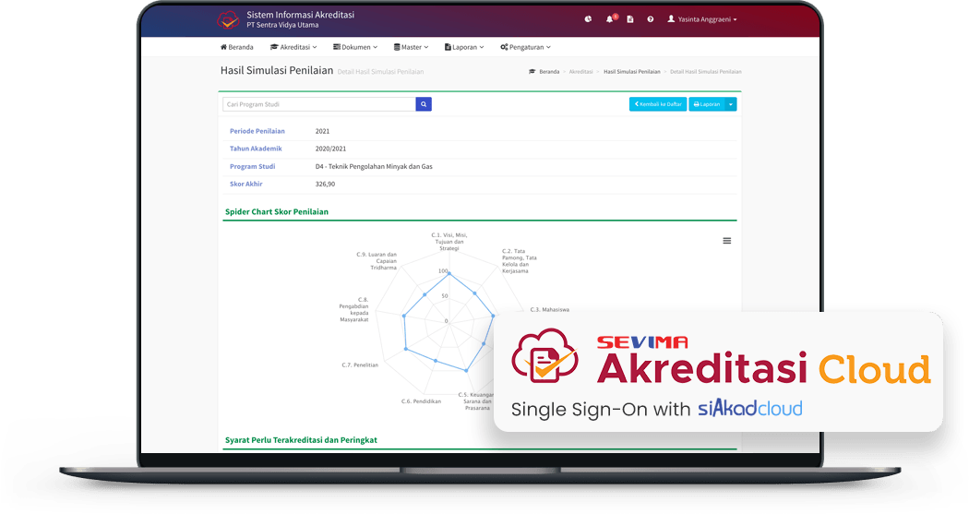Image resolution: width=969 pixels, height=514 pixels.
Task: Expand the Yasinta Anggraeni user dropdown
Action: pos(702,19)
